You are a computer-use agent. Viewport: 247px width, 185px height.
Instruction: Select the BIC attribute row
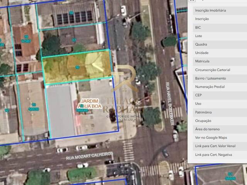point(220,27)
